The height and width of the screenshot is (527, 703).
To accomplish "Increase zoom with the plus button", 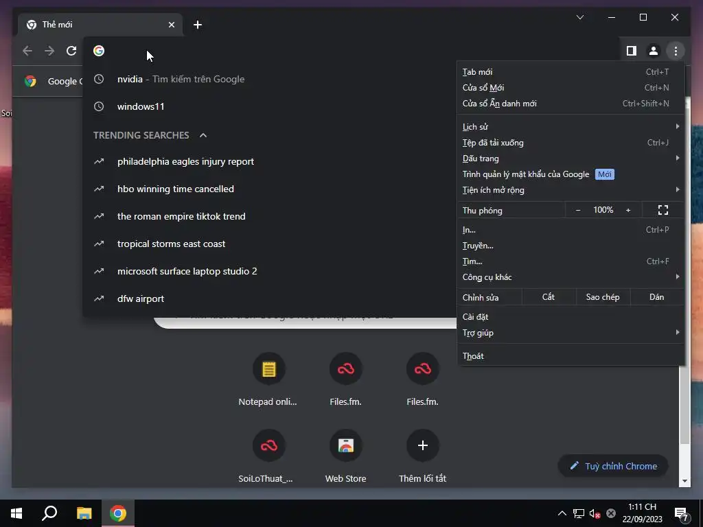I will (628, 210).
